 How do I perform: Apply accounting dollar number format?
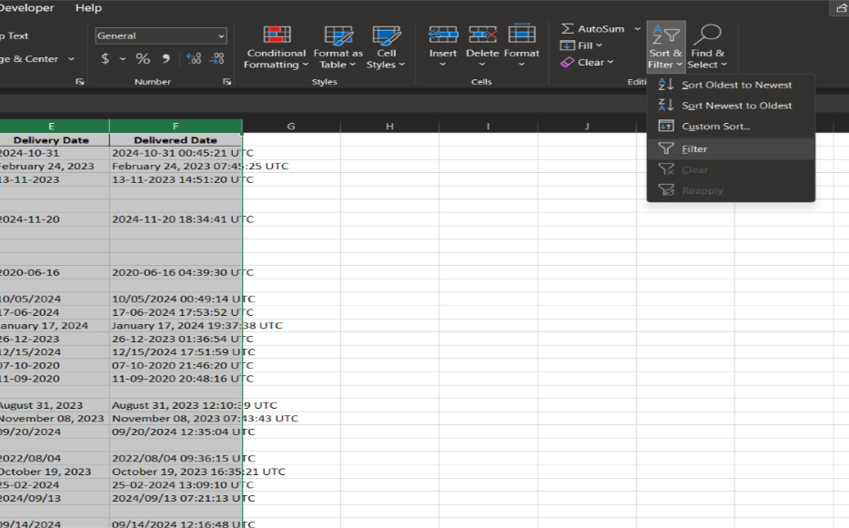point(105,58)
